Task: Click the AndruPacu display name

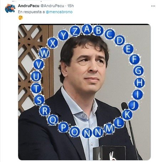Action: 28,6
